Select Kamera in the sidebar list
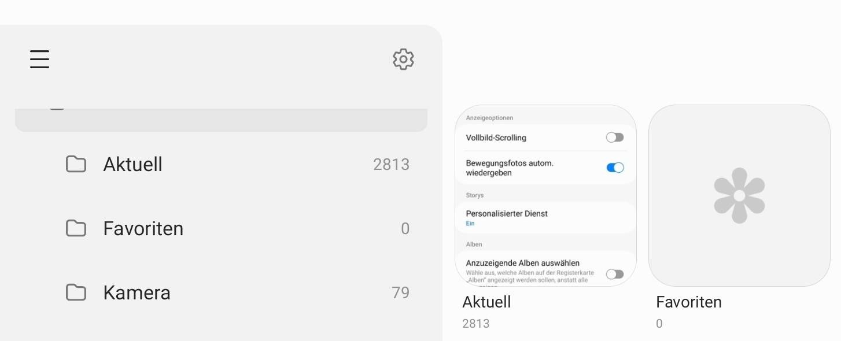 pos(137,292)
